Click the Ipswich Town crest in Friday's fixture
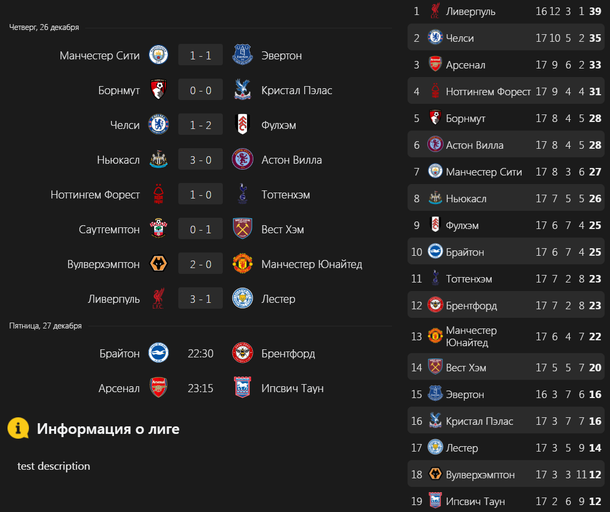This screenshot has width=610, height=512. 243,388
